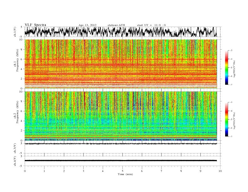The image size is (248, 192).
Task: Click the '-5' tick of the ch.4(V) axis
Action: click(x=21, y=166)
